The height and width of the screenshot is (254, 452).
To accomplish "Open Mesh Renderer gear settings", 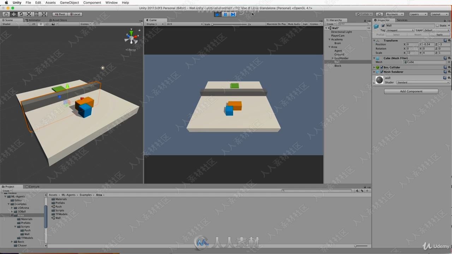I will (x=449, y=72).
